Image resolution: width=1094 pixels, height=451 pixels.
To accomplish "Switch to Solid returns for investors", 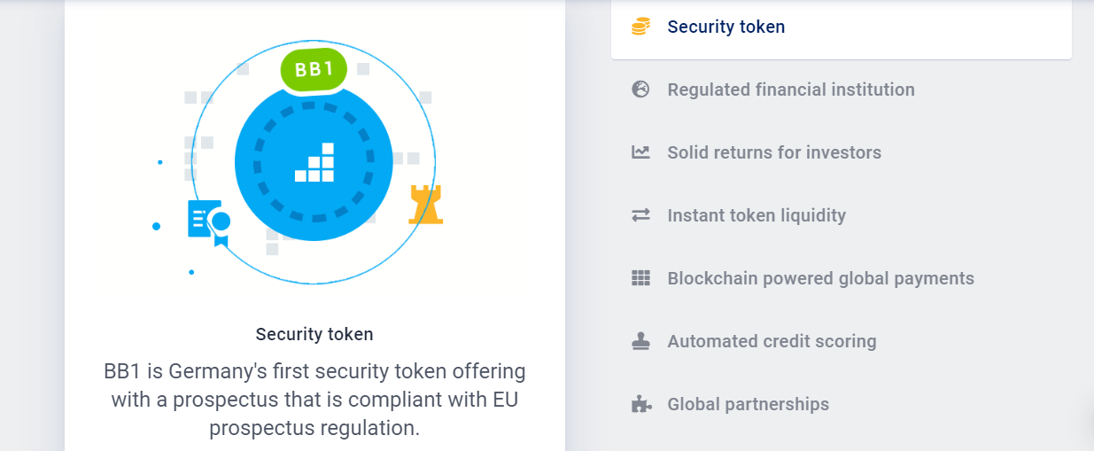I will coord(774,152).
